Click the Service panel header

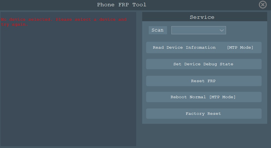coord(205,17)
